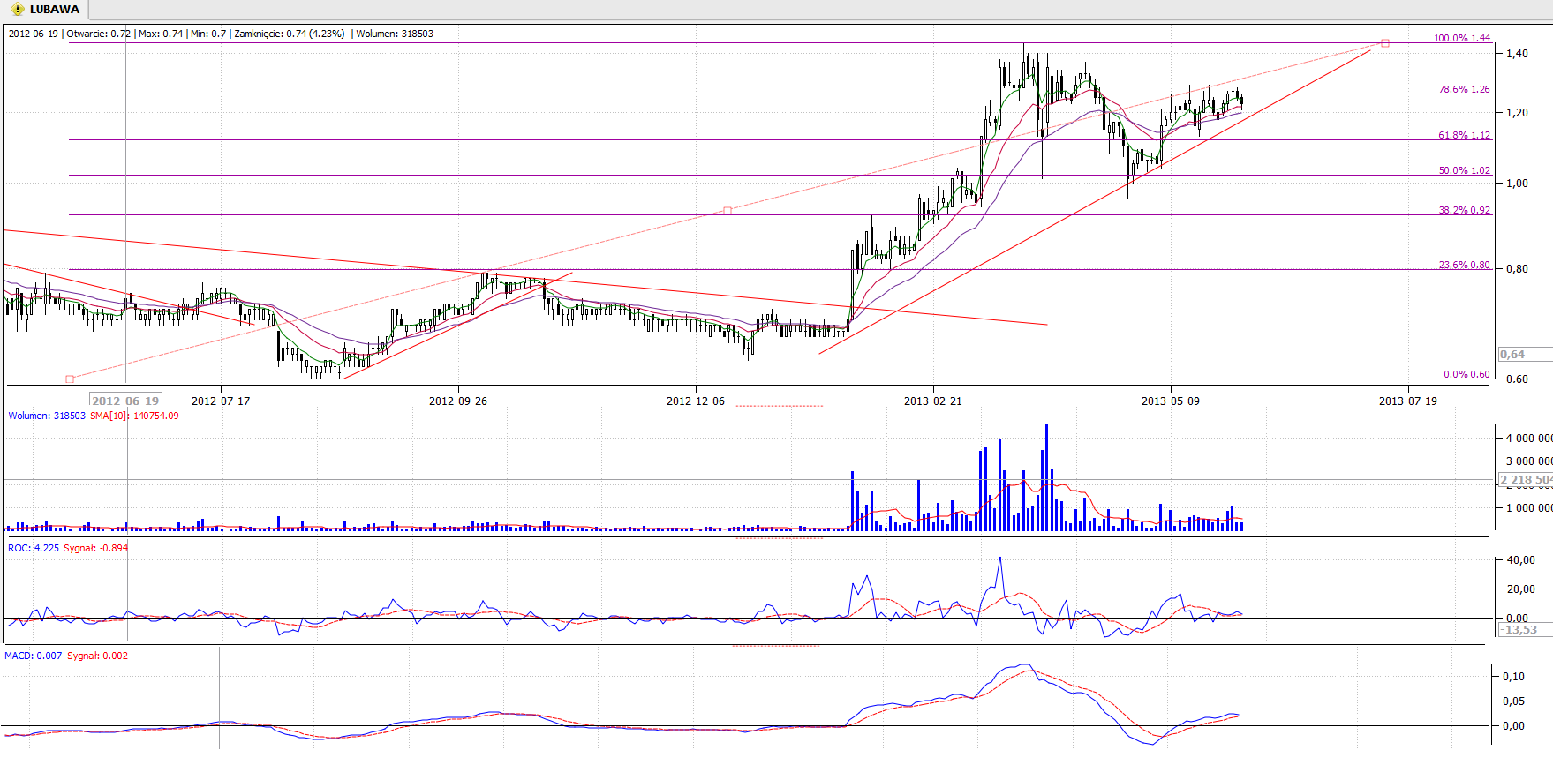Image resolution: width=1553 pixels, height=765 pixels.
Task: Click the 2 218 504 volume cursor value
Action: point(1525,480)
